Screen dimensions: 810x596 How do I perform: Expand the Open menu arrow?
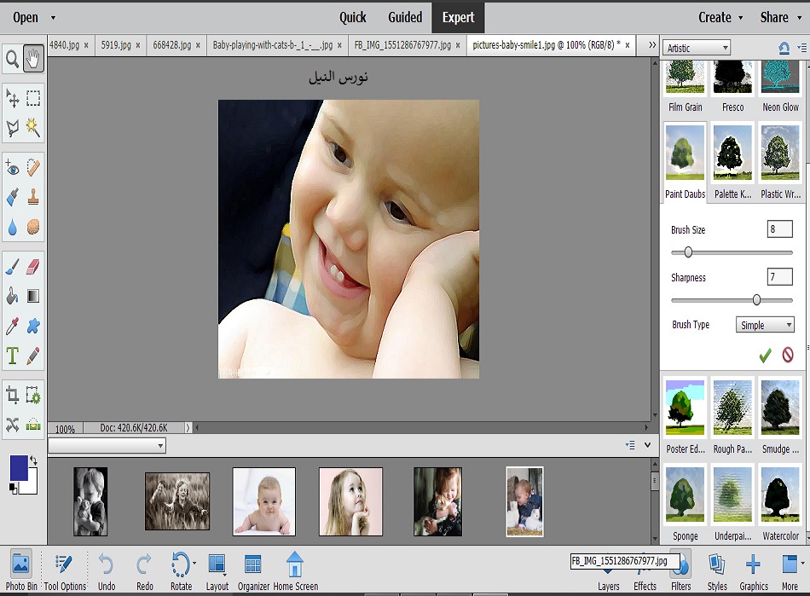pos(53,17)
